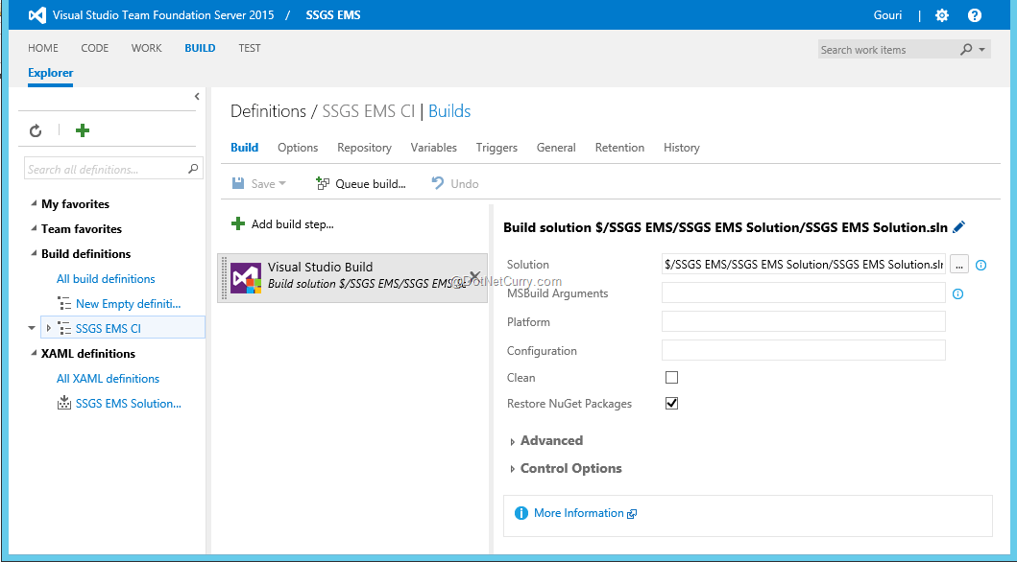
Task: Collapse the left explorer pane arrow
Action: (x=197, y=97)
